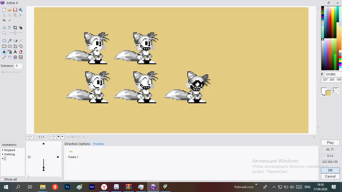
Task: Click the Tolerance value field
Action: 18,66
